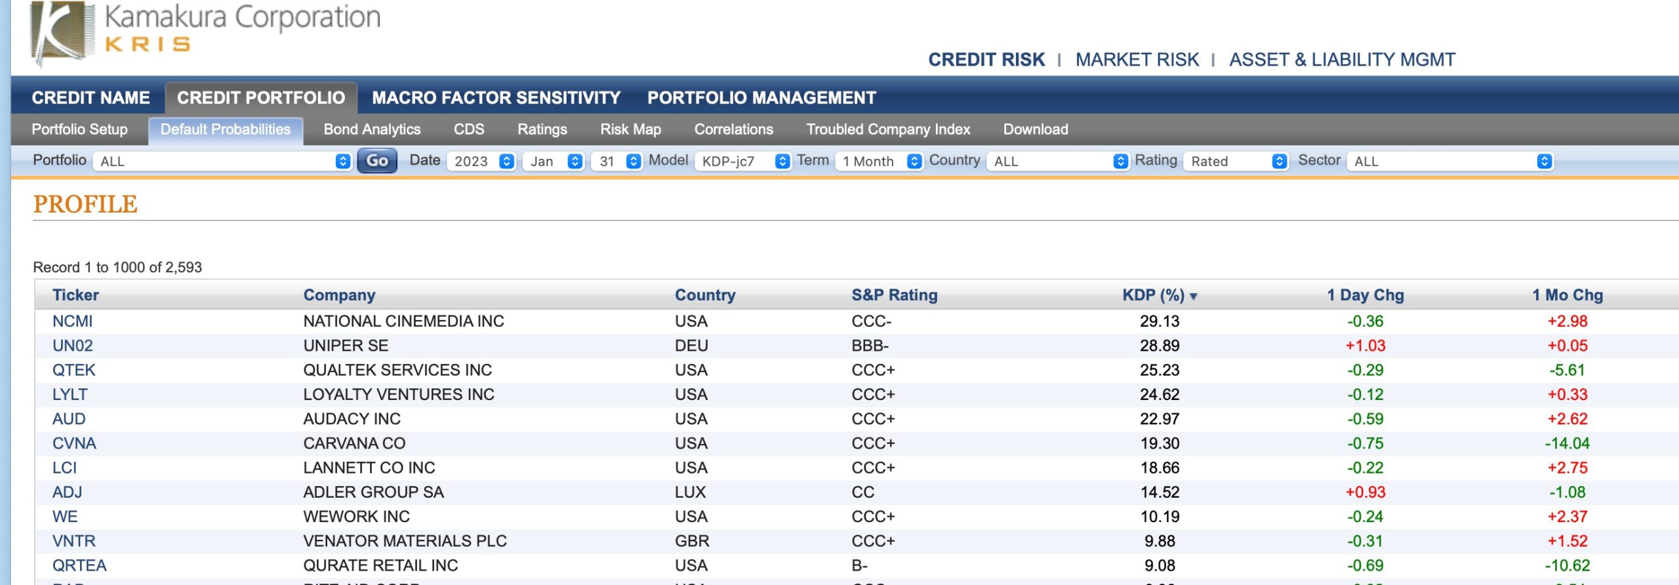
Task: Open the Correlations subtab
Action: pos(734,129)
